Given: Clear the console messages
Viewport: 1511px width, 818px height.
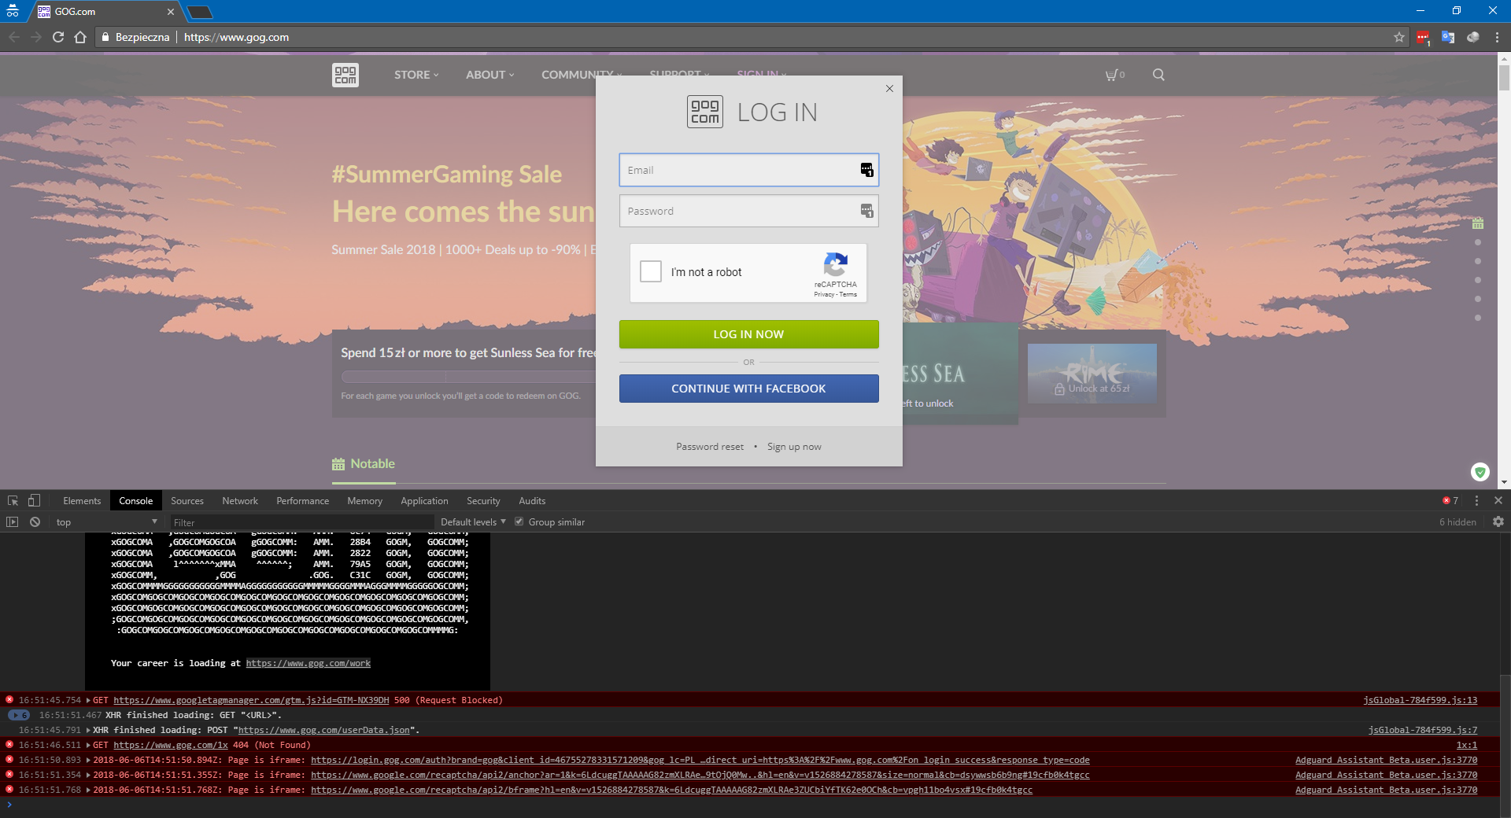Looking at the screenshot, I should click(35, 521).
